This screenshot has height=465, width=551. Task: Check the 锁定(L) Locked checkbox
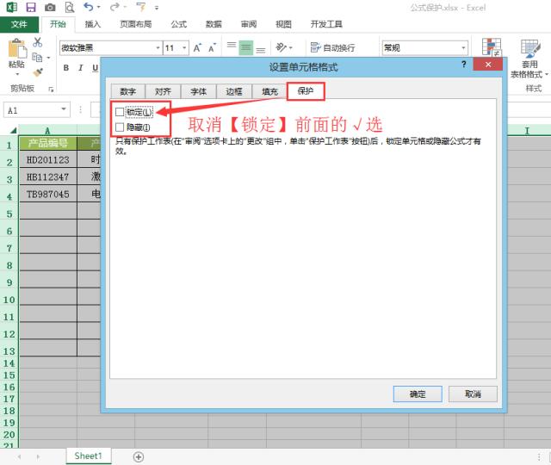120,112
